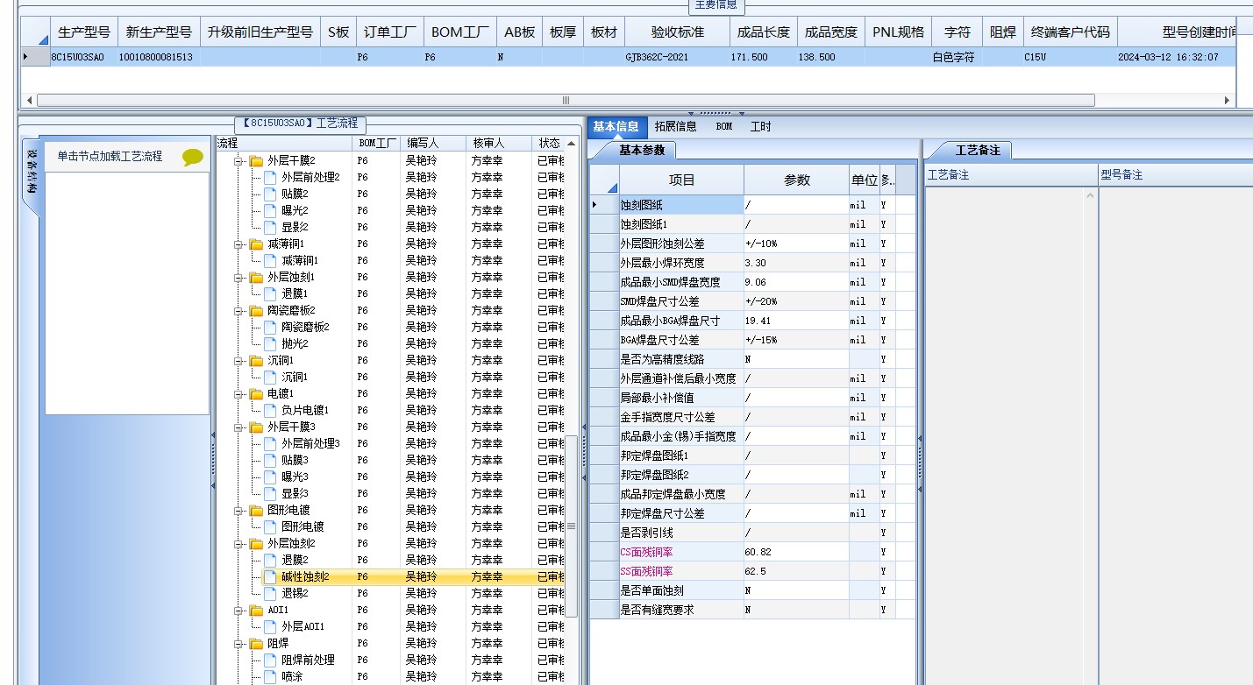Collapse the 减薄铜1 group node
This screenshot has height=685, width=1253.
click(238, 244)
